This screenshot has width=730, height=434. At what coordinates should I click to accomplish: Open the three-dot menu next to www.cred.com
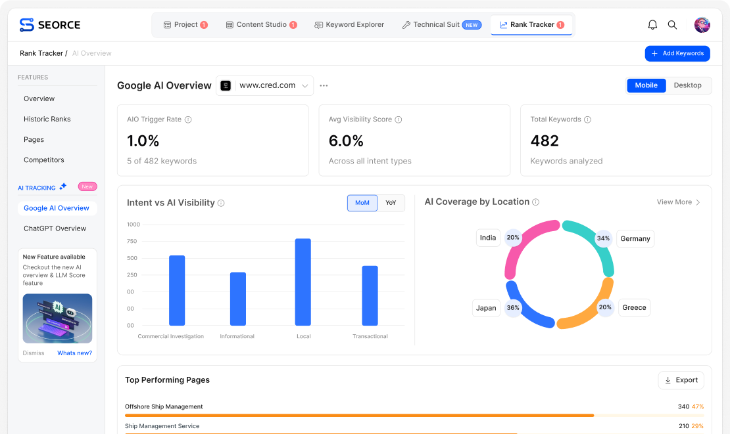point(324,85)
